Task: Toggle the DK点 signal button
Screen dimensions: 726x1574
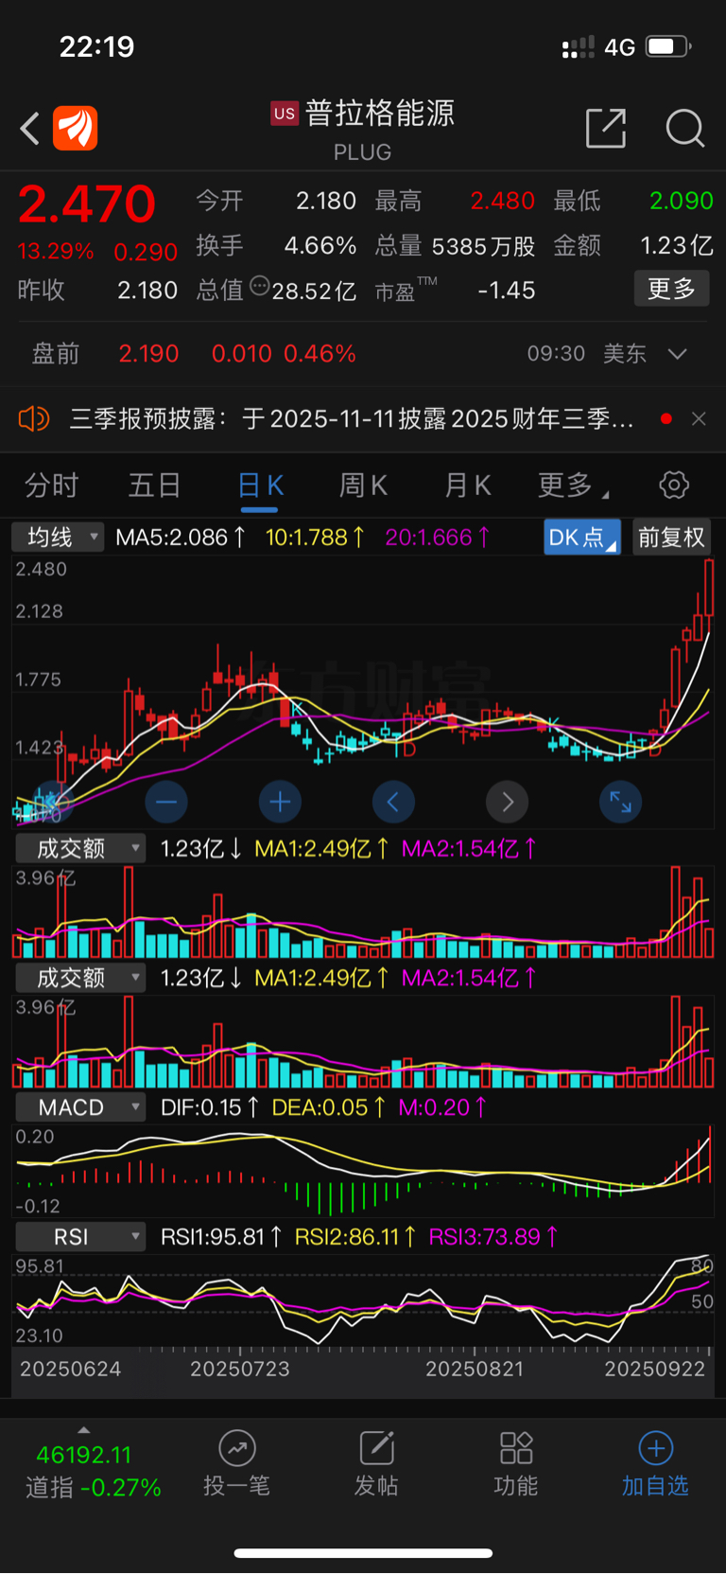Action: coord(582,538)
